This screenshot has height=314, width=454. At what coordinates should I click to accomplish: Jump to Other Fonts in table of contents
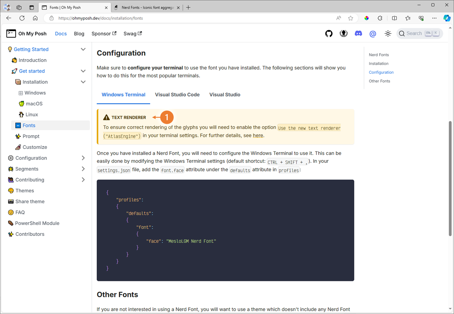379,81
